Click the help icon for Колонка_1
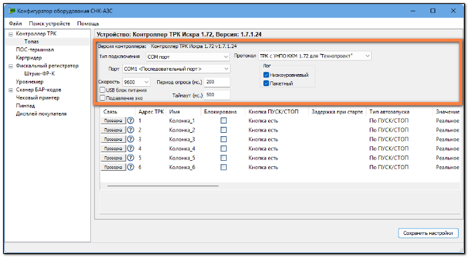Image resolution: width=468 pixels, height=257 pixels. point(130,120)
